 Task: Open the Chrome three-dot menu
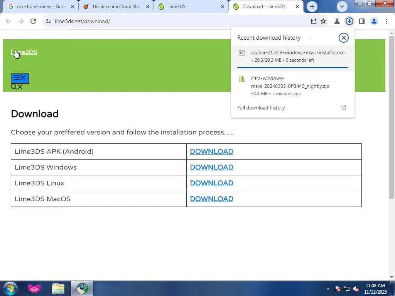point(387,22)
